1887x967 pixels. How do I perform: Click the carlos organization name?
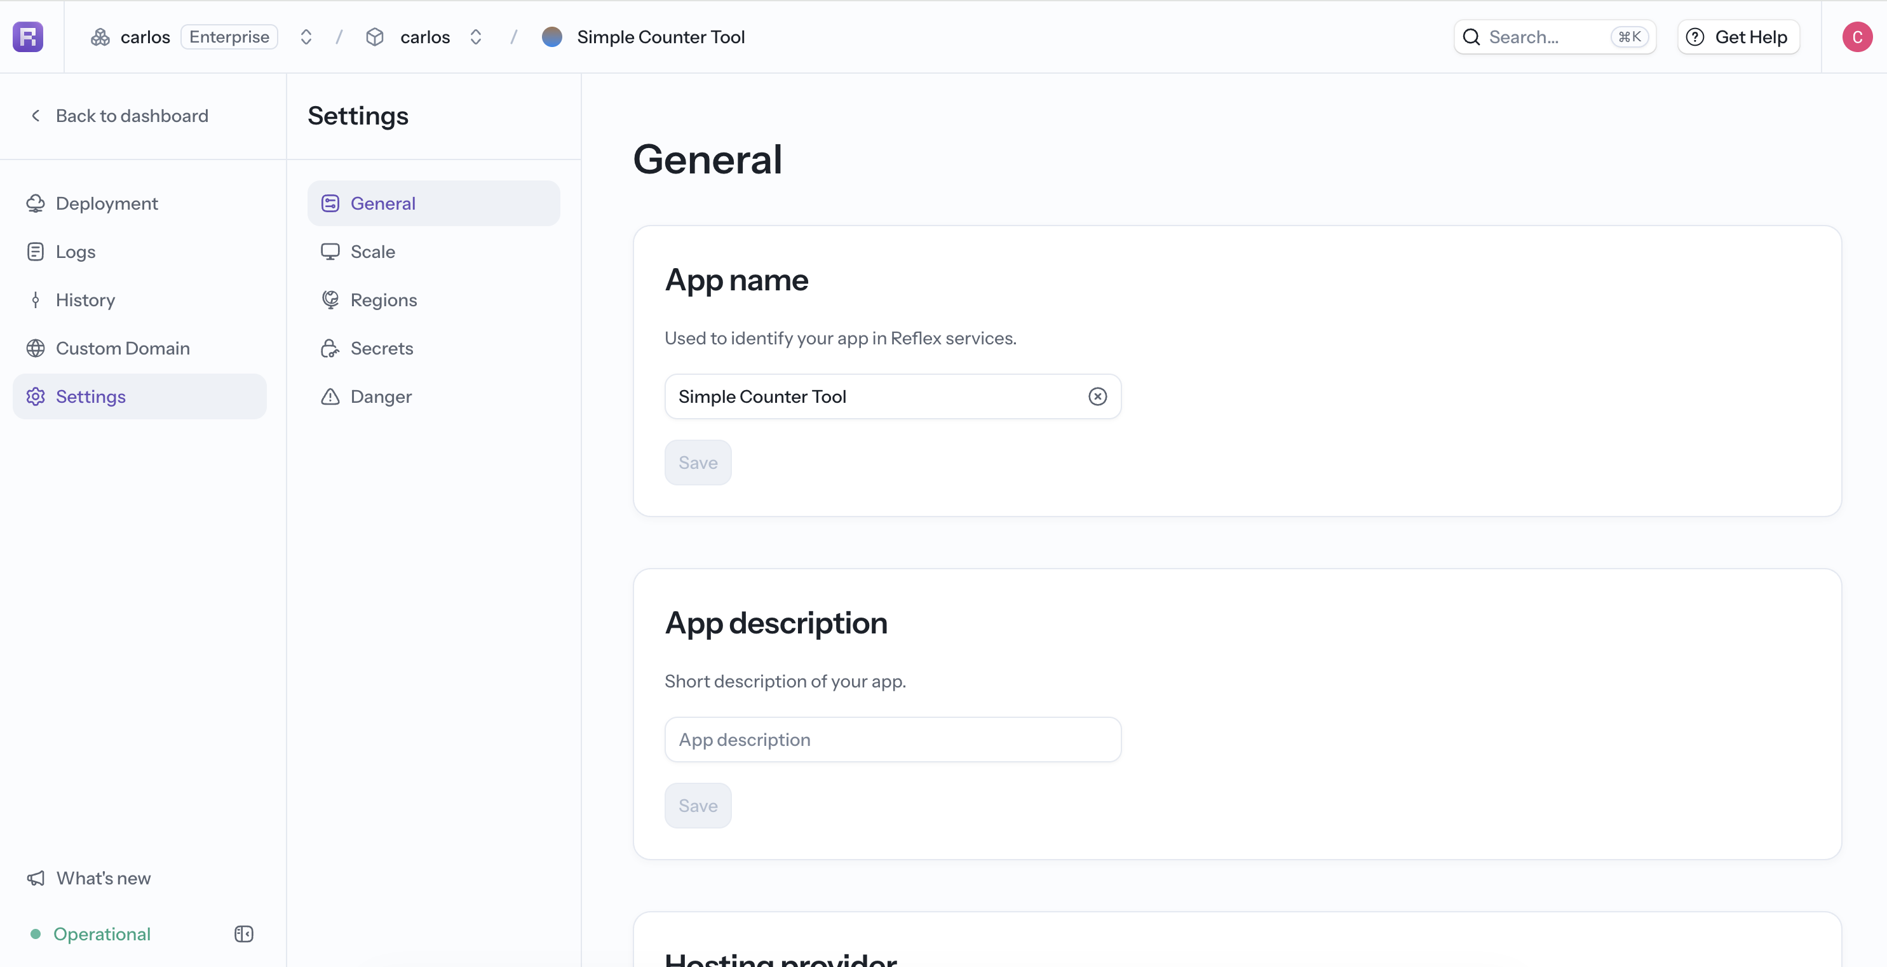145,37
